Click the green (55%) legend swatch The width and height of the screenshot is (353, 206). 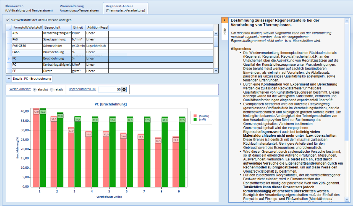(x=195, y=119)
